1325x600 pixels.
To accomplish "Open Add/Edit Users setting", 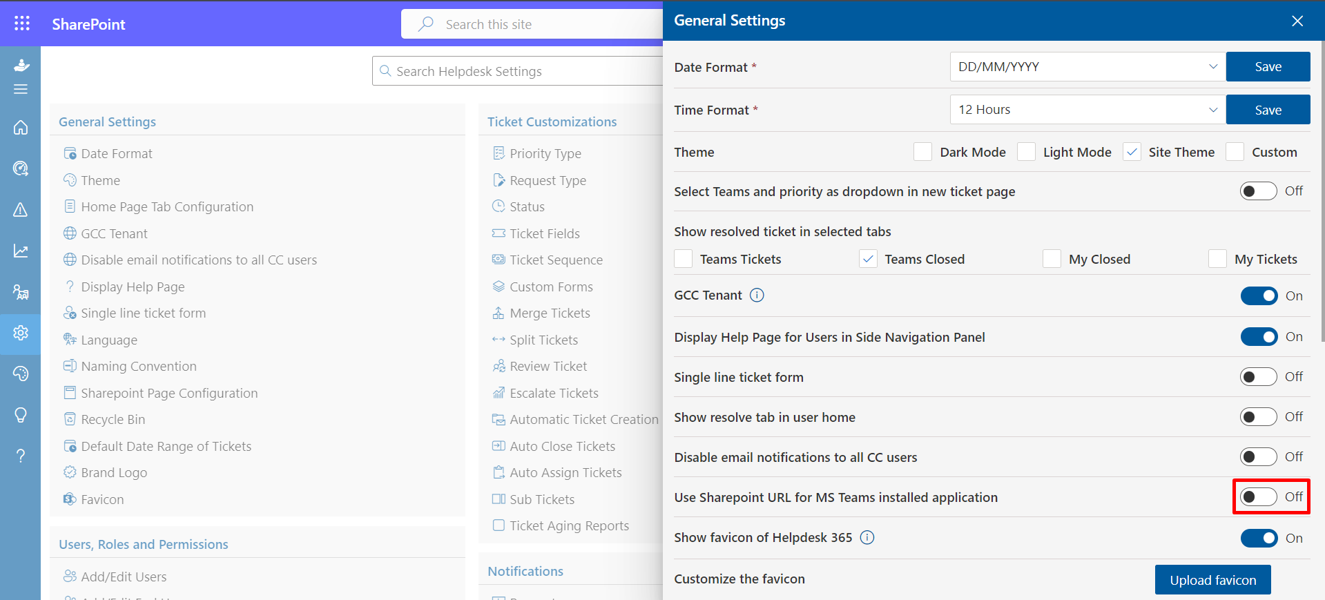I will coord(115,577).
